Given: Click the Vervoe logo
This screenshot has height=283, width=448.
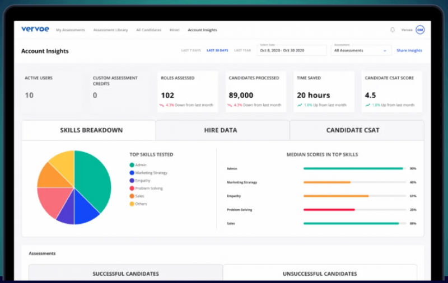Looking at the screenshot, I should (35, 29).
